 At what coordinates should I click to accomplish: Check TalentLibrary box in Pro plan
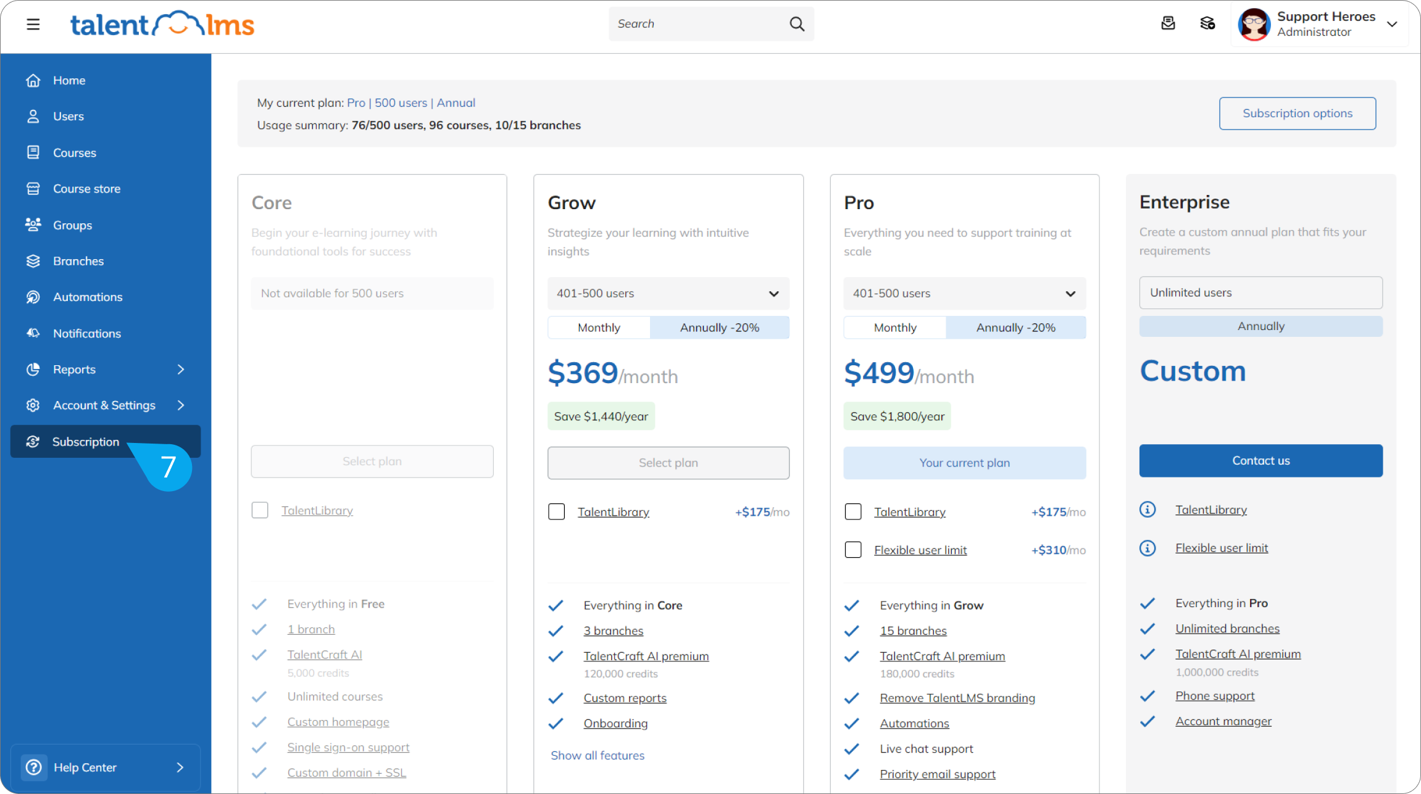click(853, 511)
